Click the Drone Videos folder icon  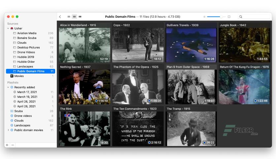tap(15, 52)
